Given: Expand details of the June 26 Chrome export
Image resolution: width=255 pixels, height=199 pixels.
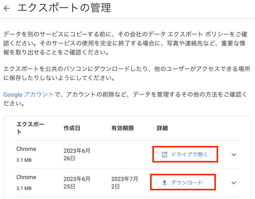Looking at the screenshot, I should 234,155.
